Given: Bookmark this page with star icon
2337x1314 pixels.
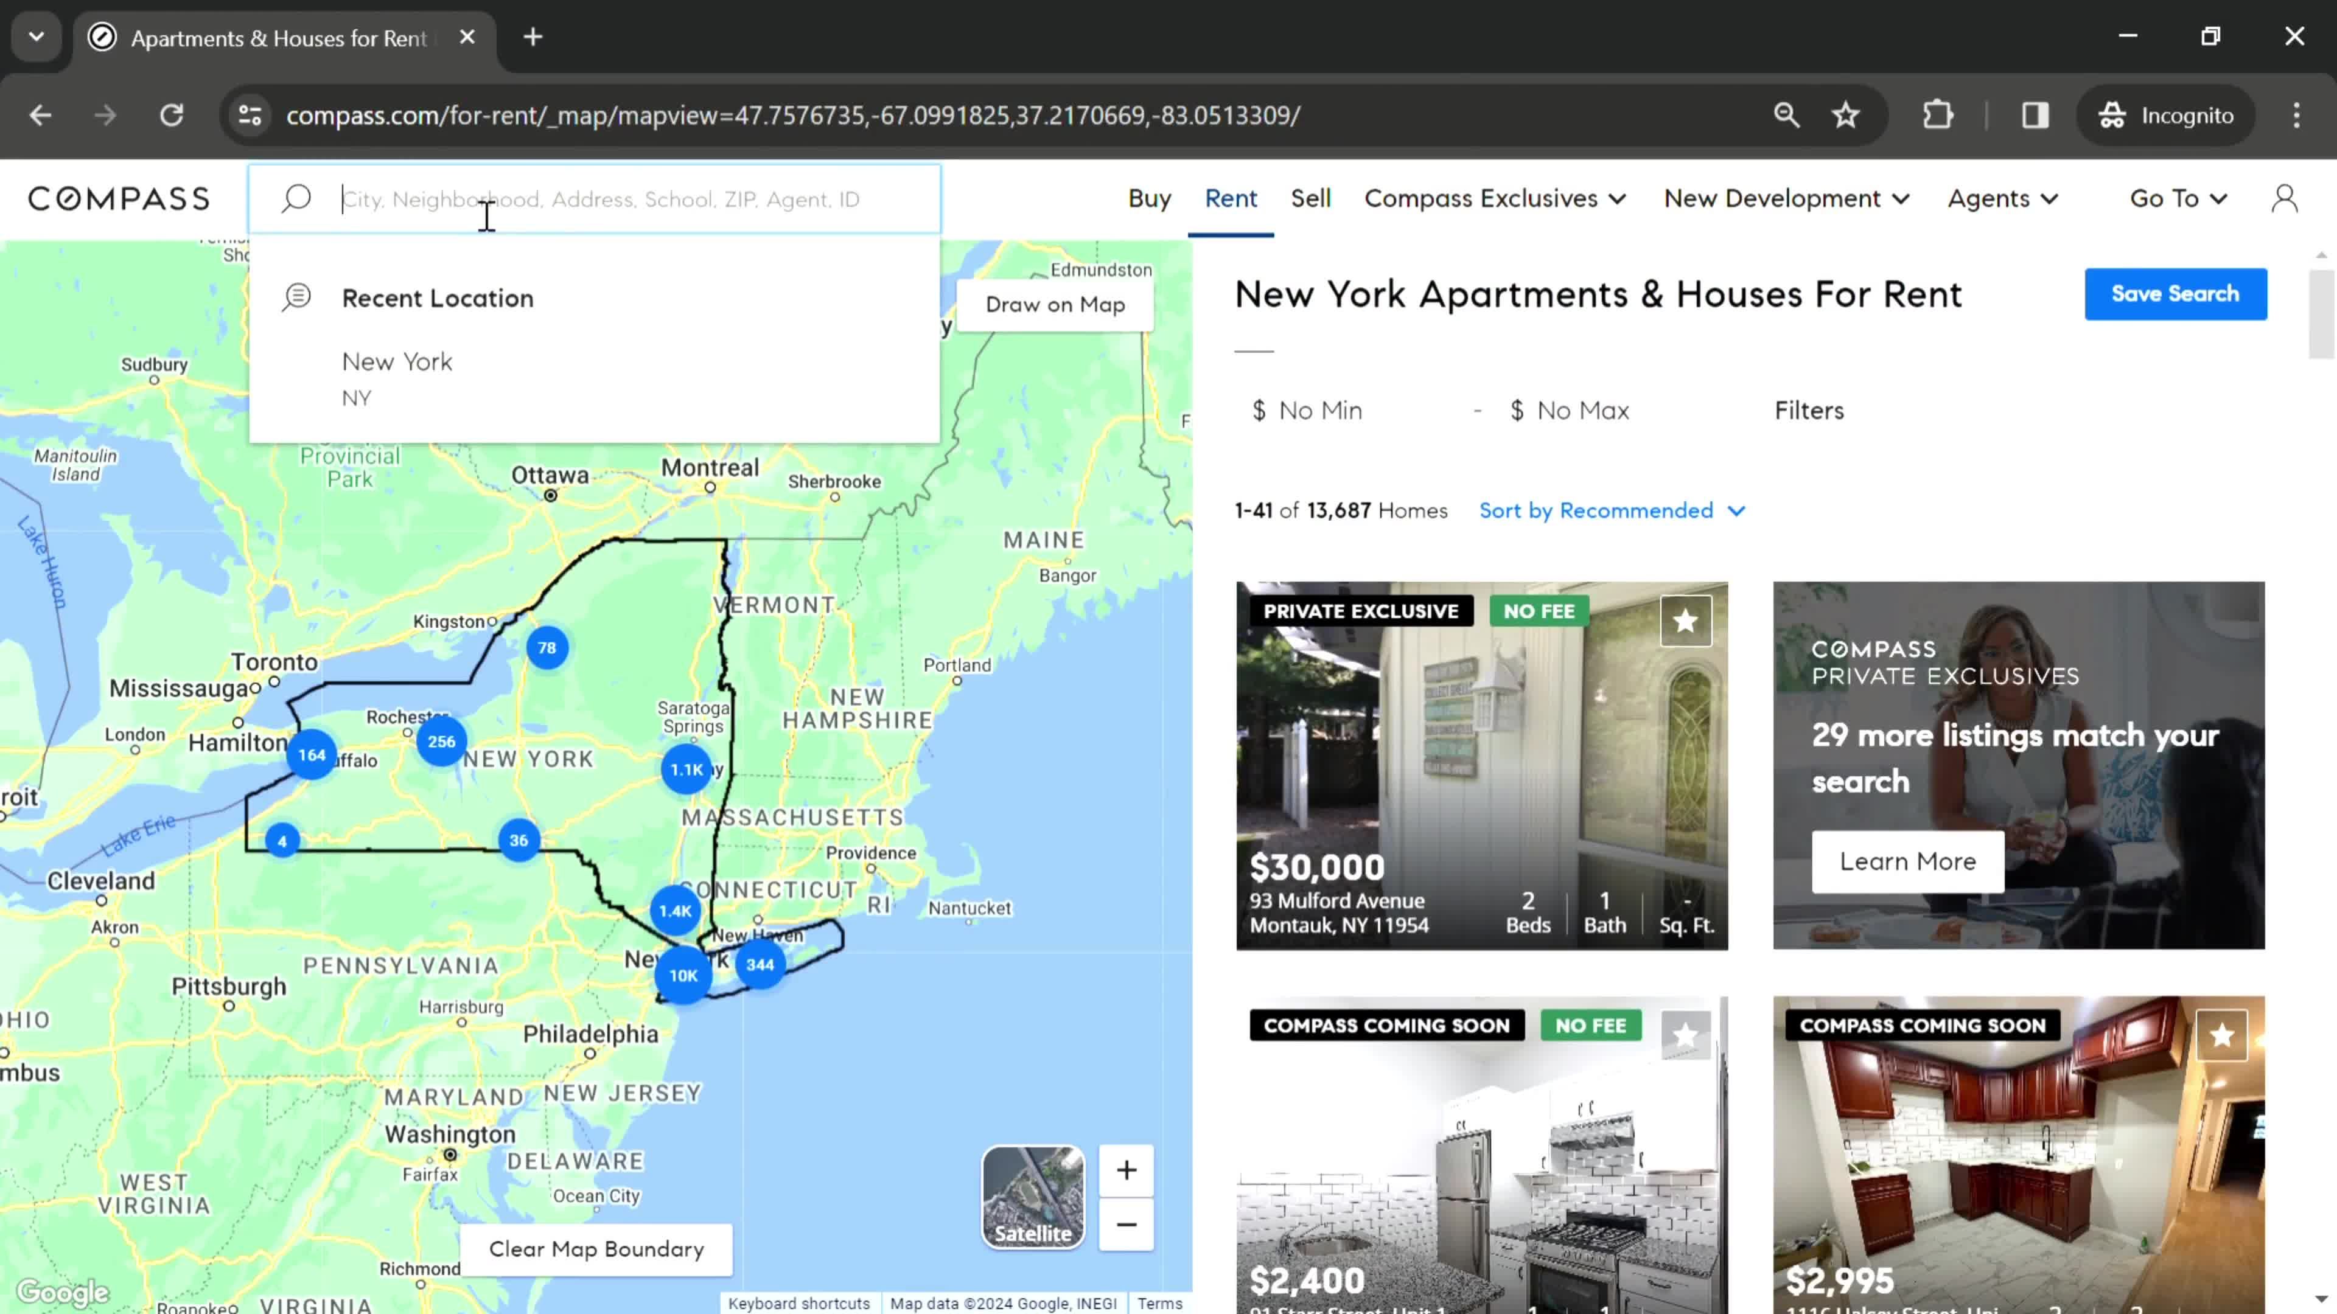Looking at the screenshot, I should pyautogui.click(x=1845, y=115).
